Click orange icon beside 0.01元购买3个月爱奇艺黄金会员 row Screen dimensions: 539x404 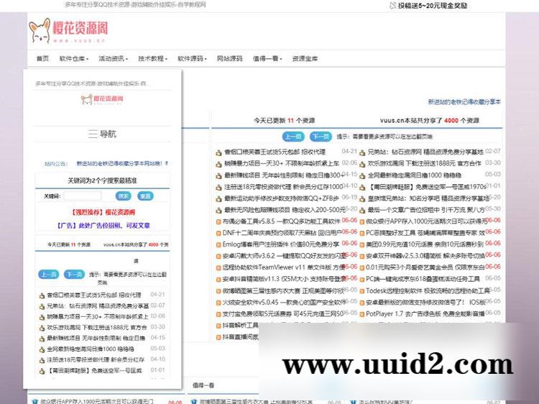[x=362, y=268]
